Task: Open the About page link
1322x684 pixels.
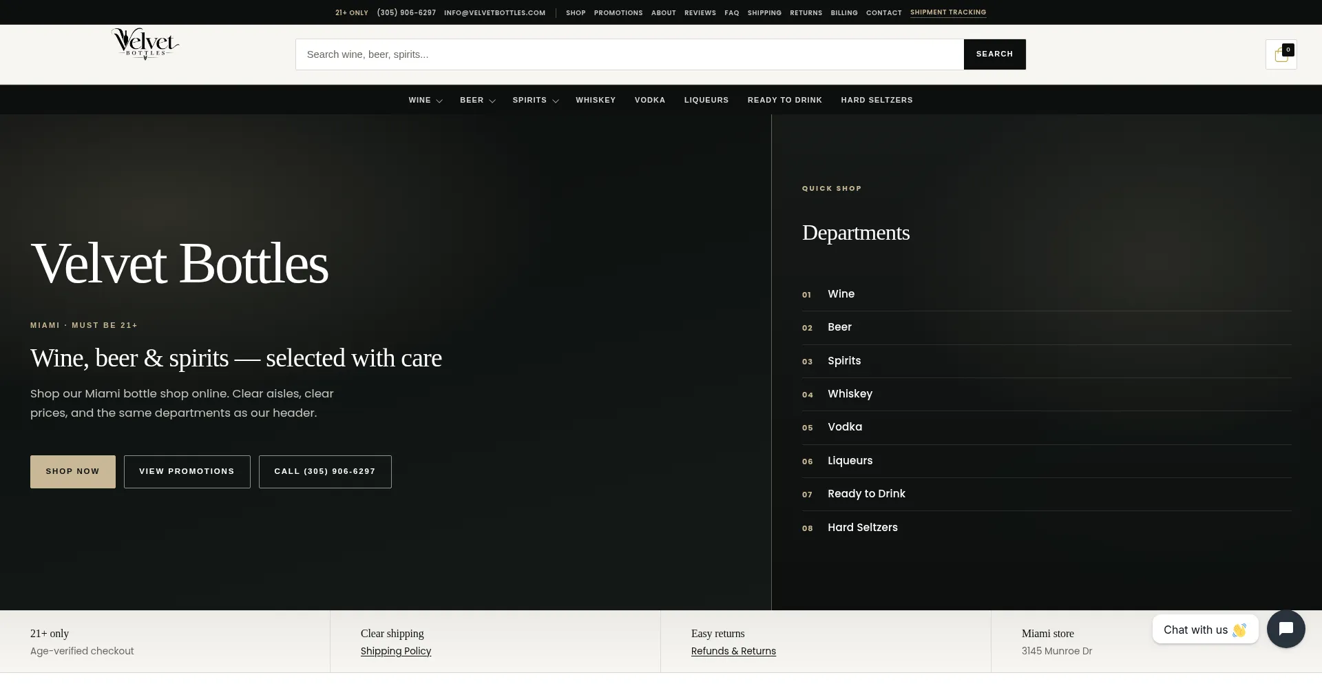Action: click(664, 12)
